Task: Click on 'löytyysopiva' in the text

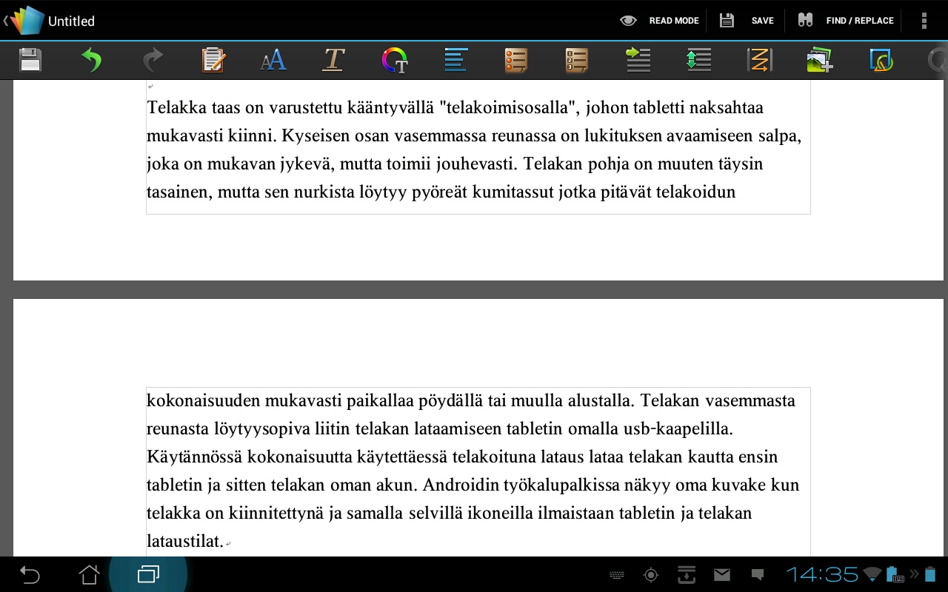Action: pyautogui.click(x=261, y=428)
